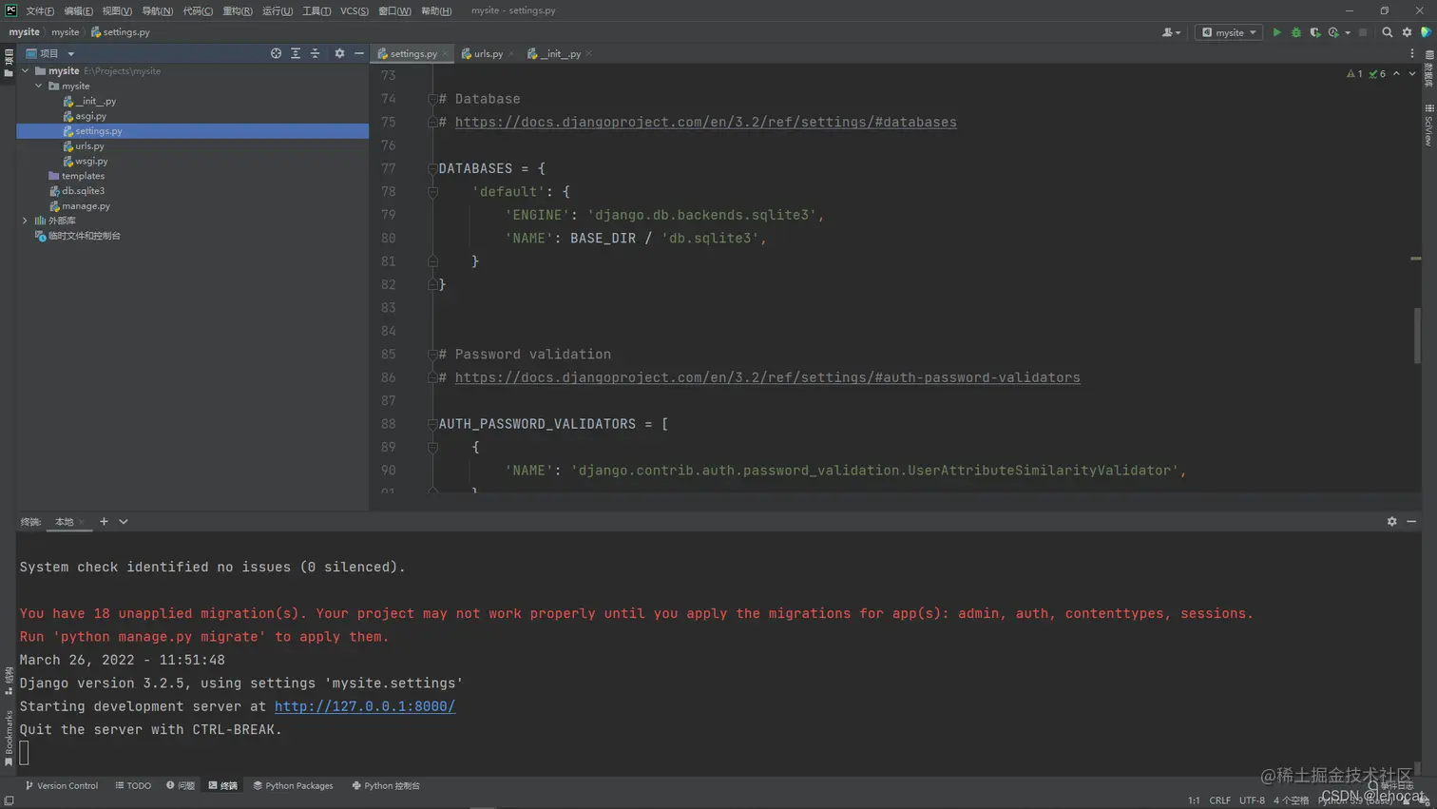Screen dimensions: 1437x809
Task: Expand the 外部库 external libraries node
Action: pos(26,221)
